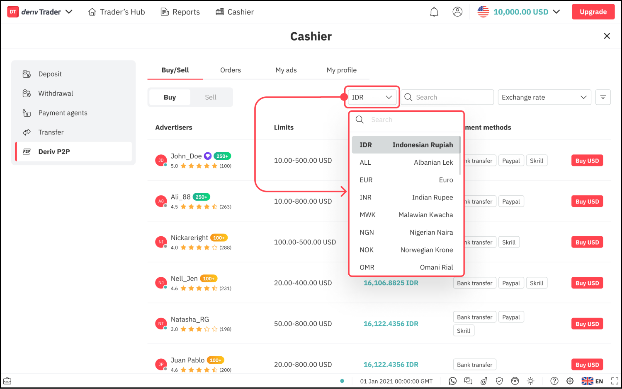The width and height of the screenshot is (622, 389).
Task: Click Buy USD for John_Doe
Action: click(x=587, y=161)
